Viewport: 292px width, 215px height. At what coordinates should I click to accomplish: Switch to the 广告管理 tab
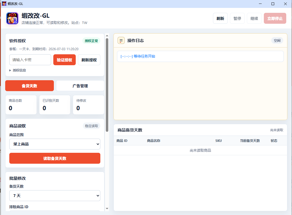click(x=80, y=86)
